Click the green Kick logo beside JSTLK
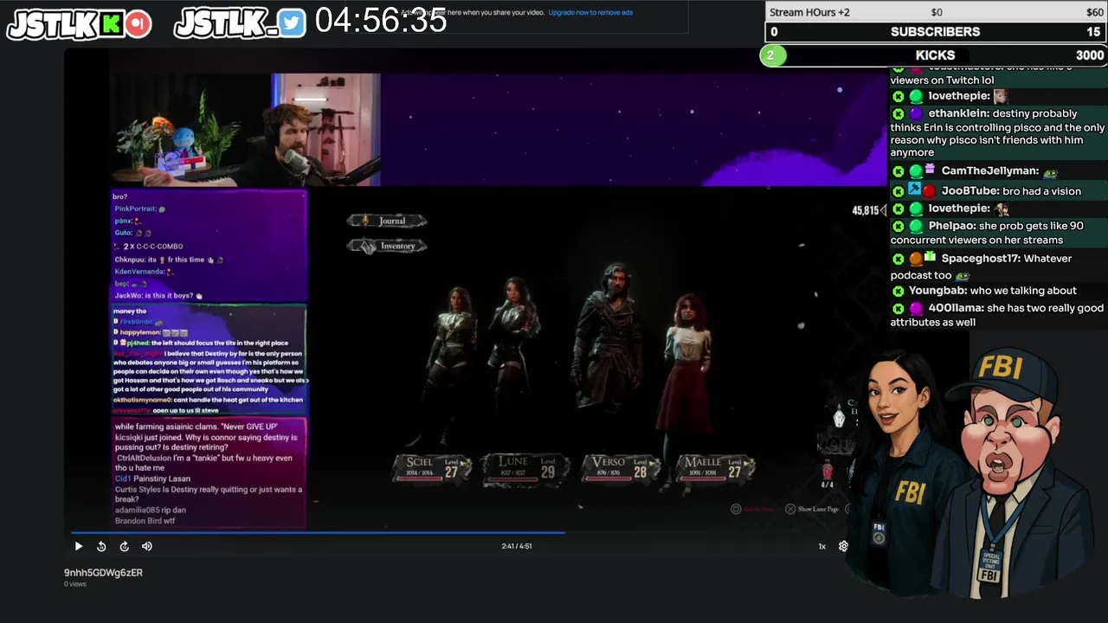1108x623 pixels. (112, 24)
